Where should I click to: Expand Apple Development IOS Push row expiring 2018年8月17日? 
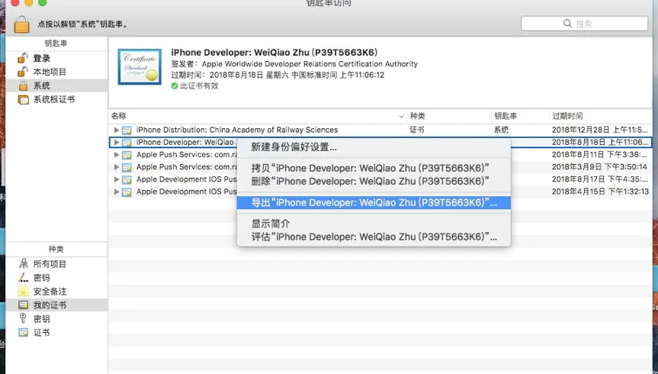116,179
